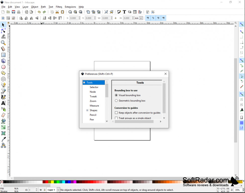The image size is (245, 193).
Task: Select the Text tool in toolbox
Action: pos(3,103)
